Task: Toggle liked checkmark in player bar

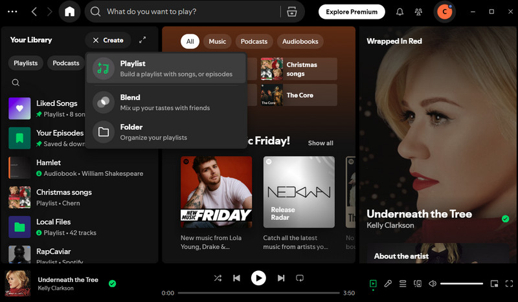Action: 112,283
